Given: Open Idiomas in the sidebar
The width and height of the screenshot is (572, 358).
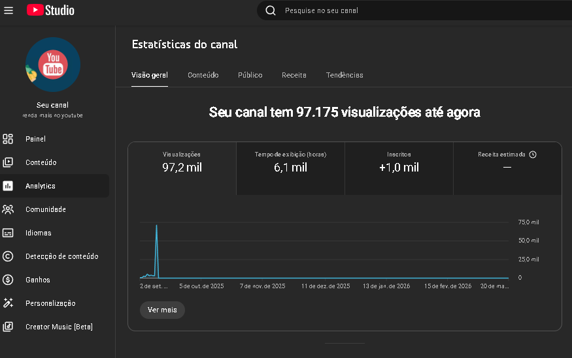Looking at the screenshot, I should click(x=39, y=233).
